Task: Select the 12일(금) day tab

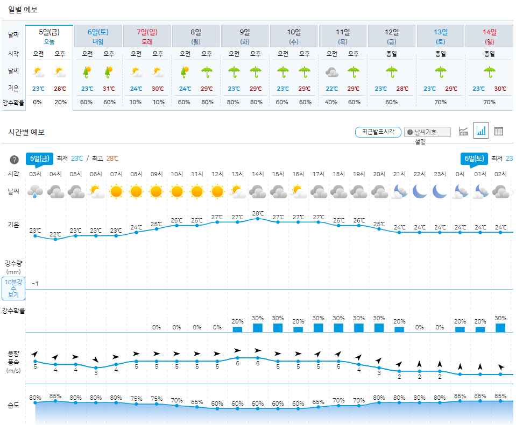Action: click(392, 37)
